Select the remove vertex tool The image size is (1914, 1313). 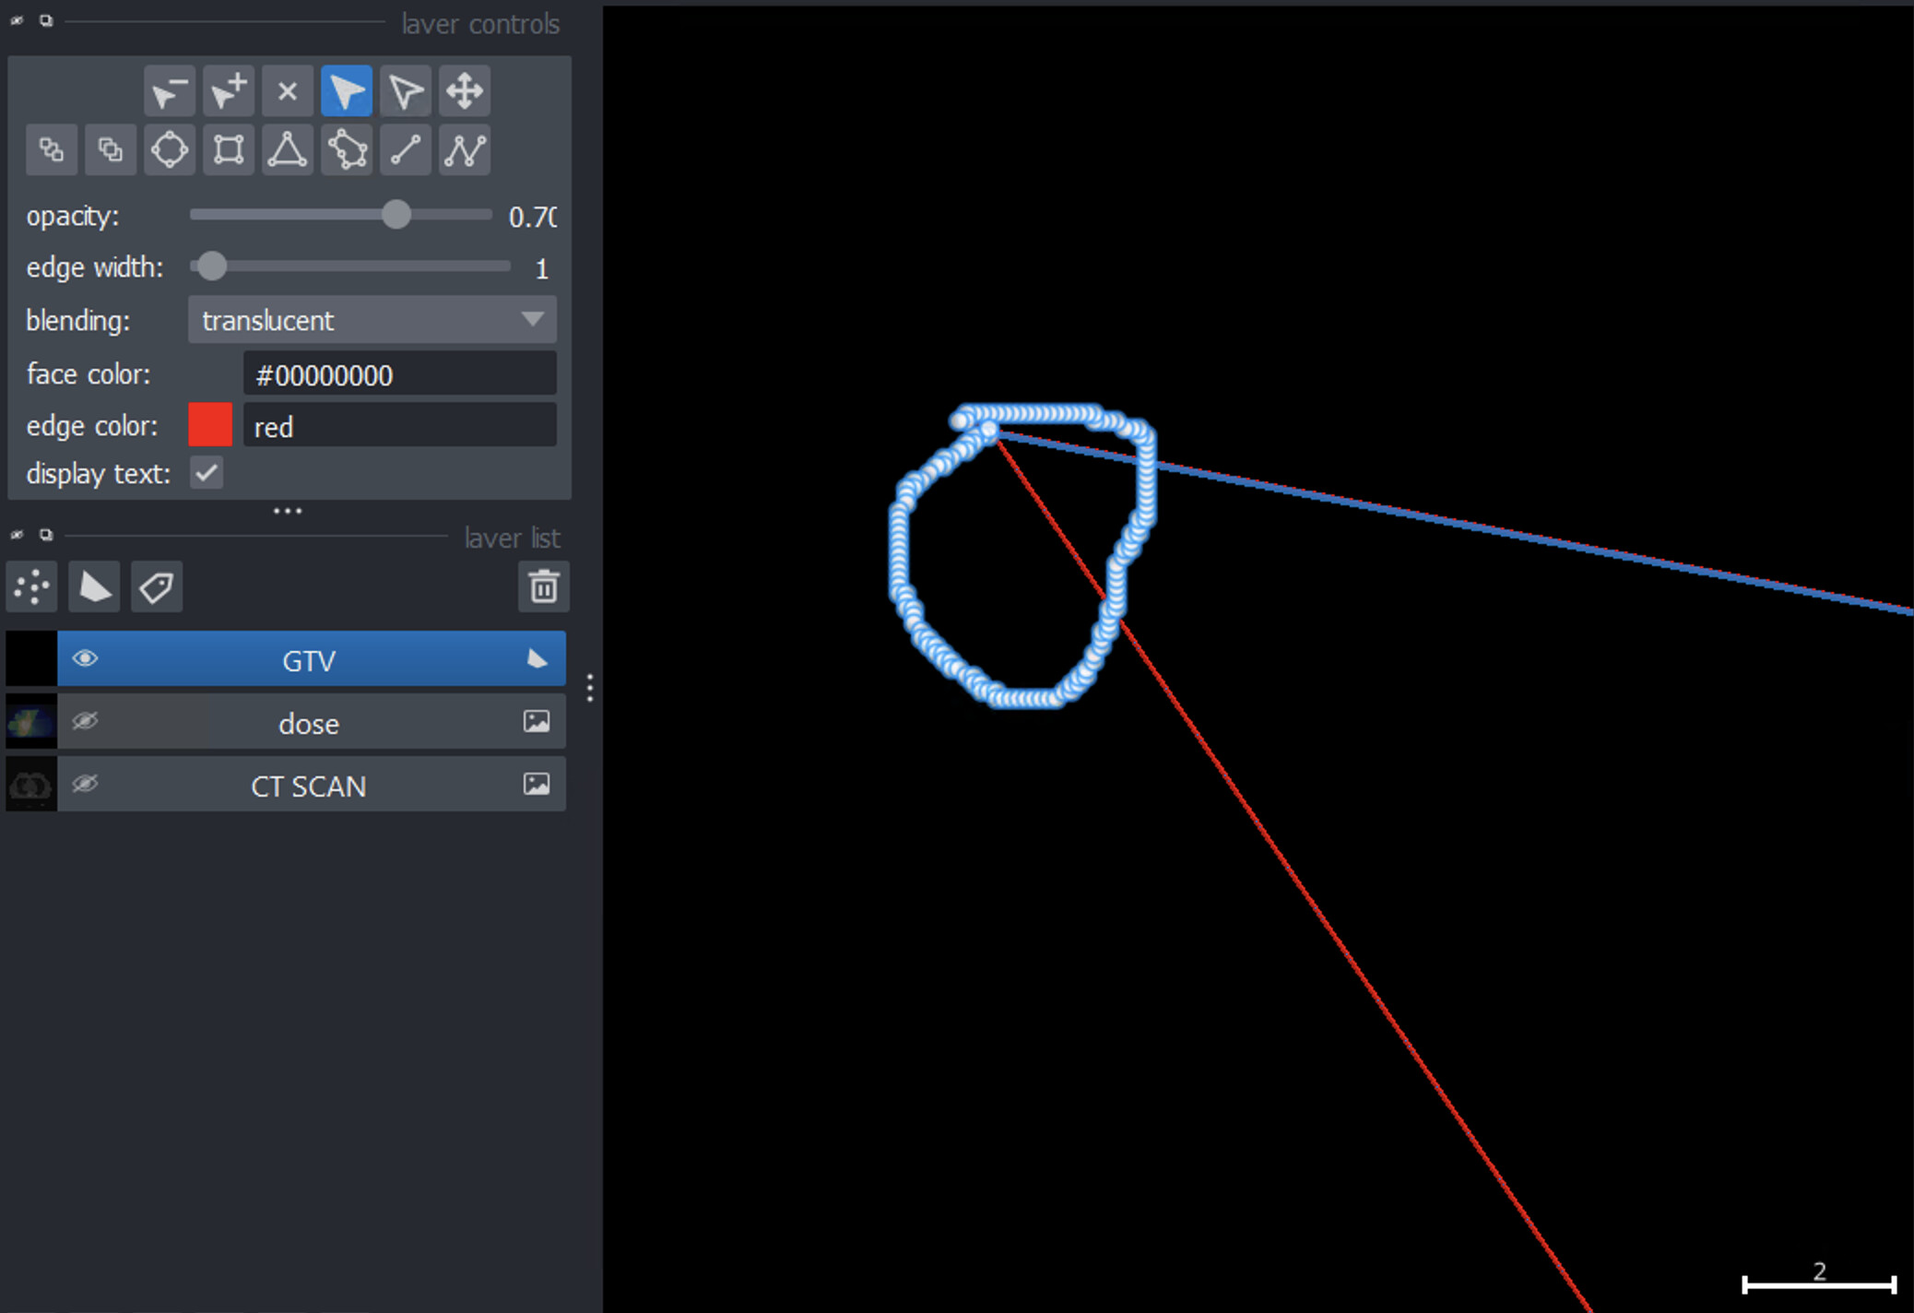tap(170, 91)
